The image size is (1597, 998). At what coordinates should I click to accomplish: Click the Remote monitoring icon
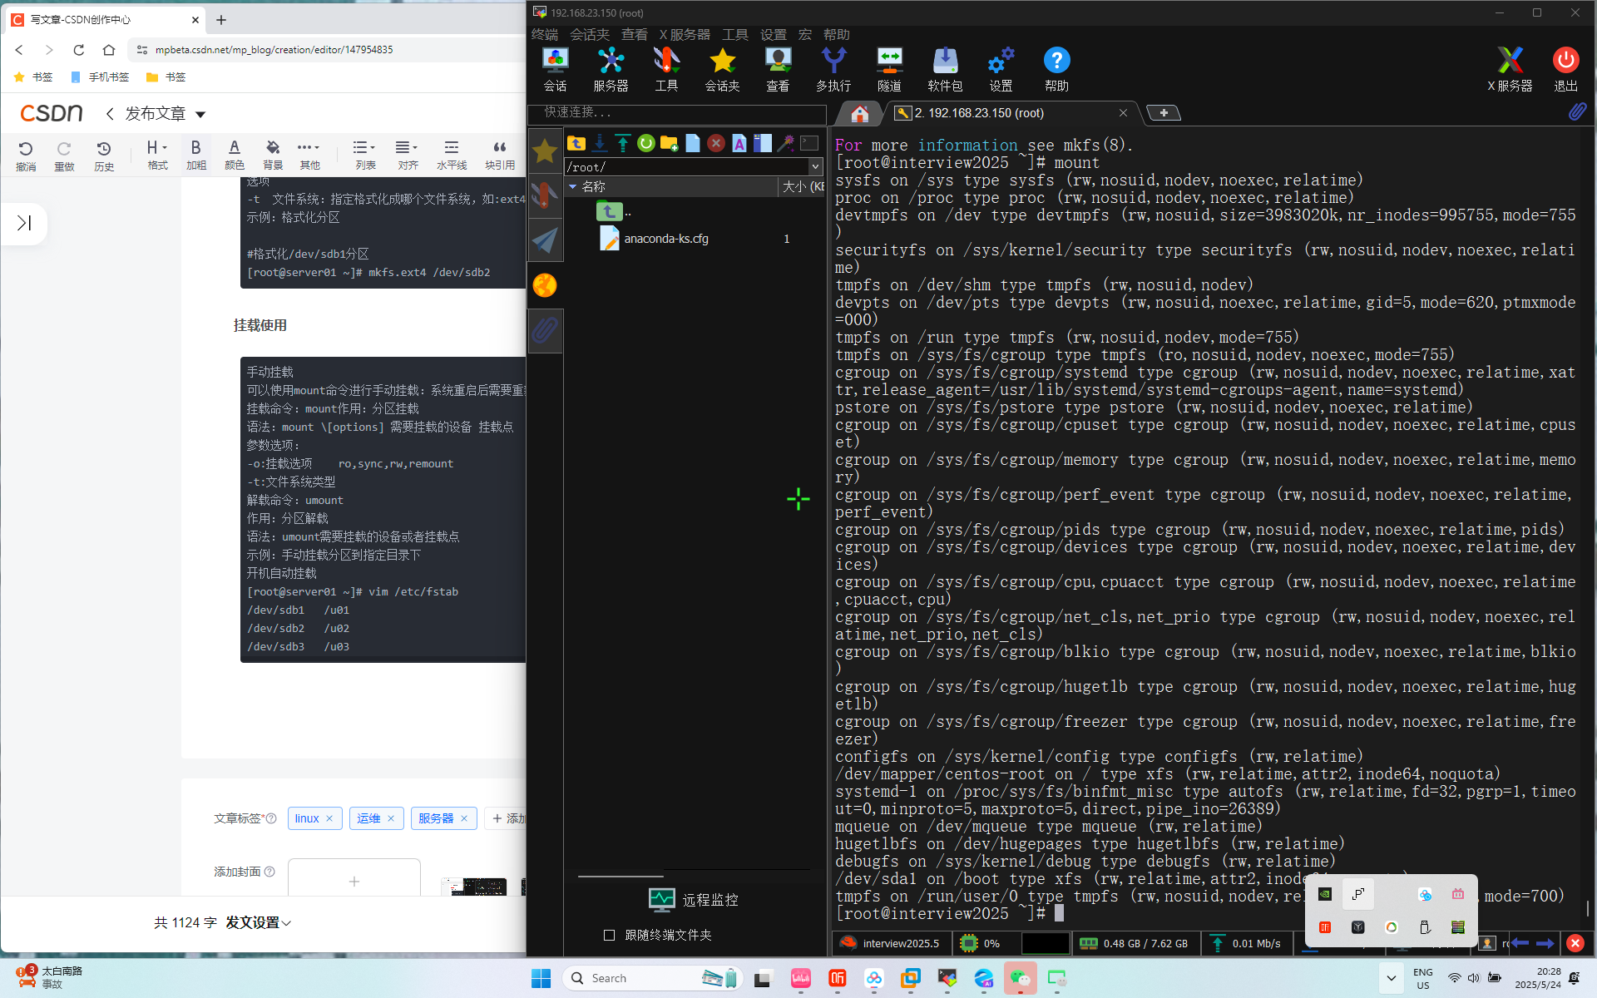[x=662, y=899]
